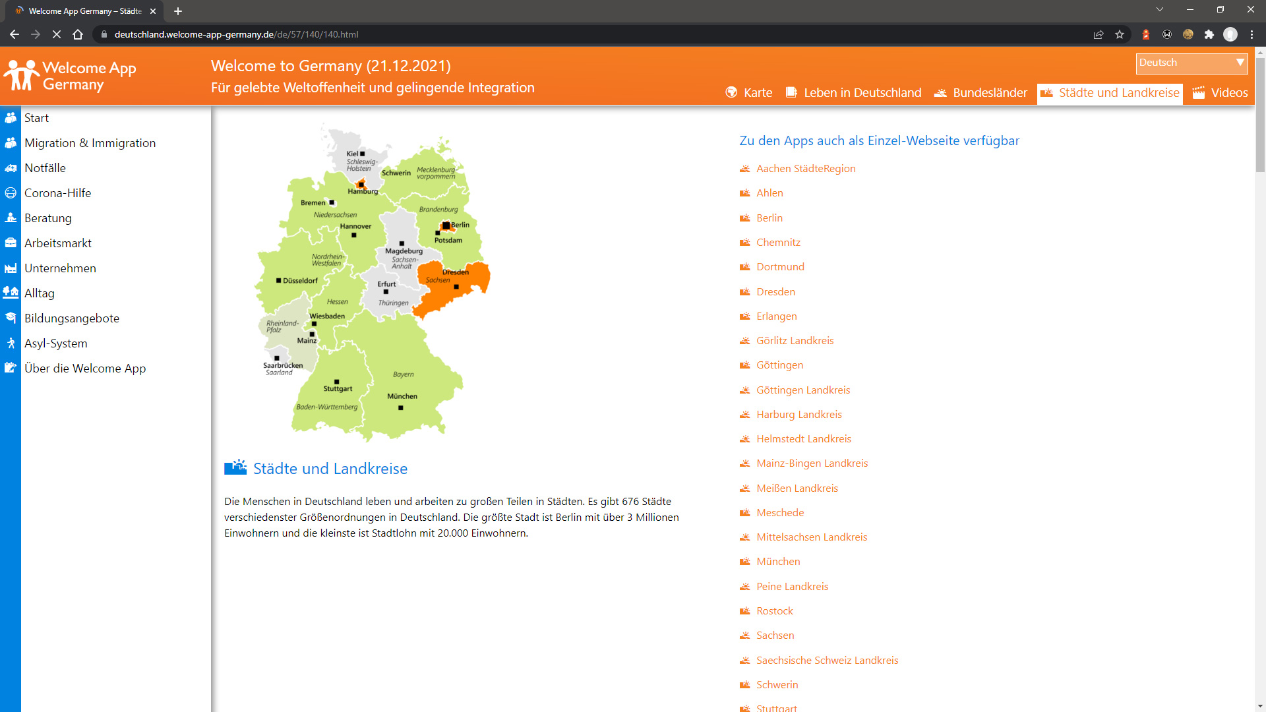Open the Erlangen link

(777, 316)
